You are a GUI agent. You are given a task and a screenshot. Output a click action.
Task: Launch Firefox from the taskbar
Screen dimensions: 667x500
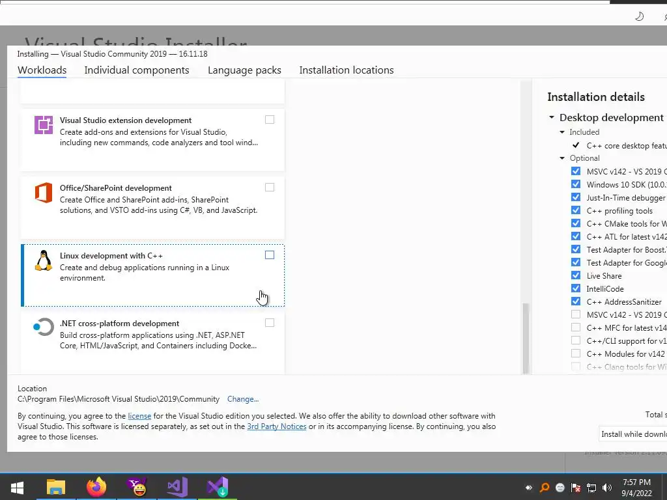pyautogui.click(x=96, y=487)
